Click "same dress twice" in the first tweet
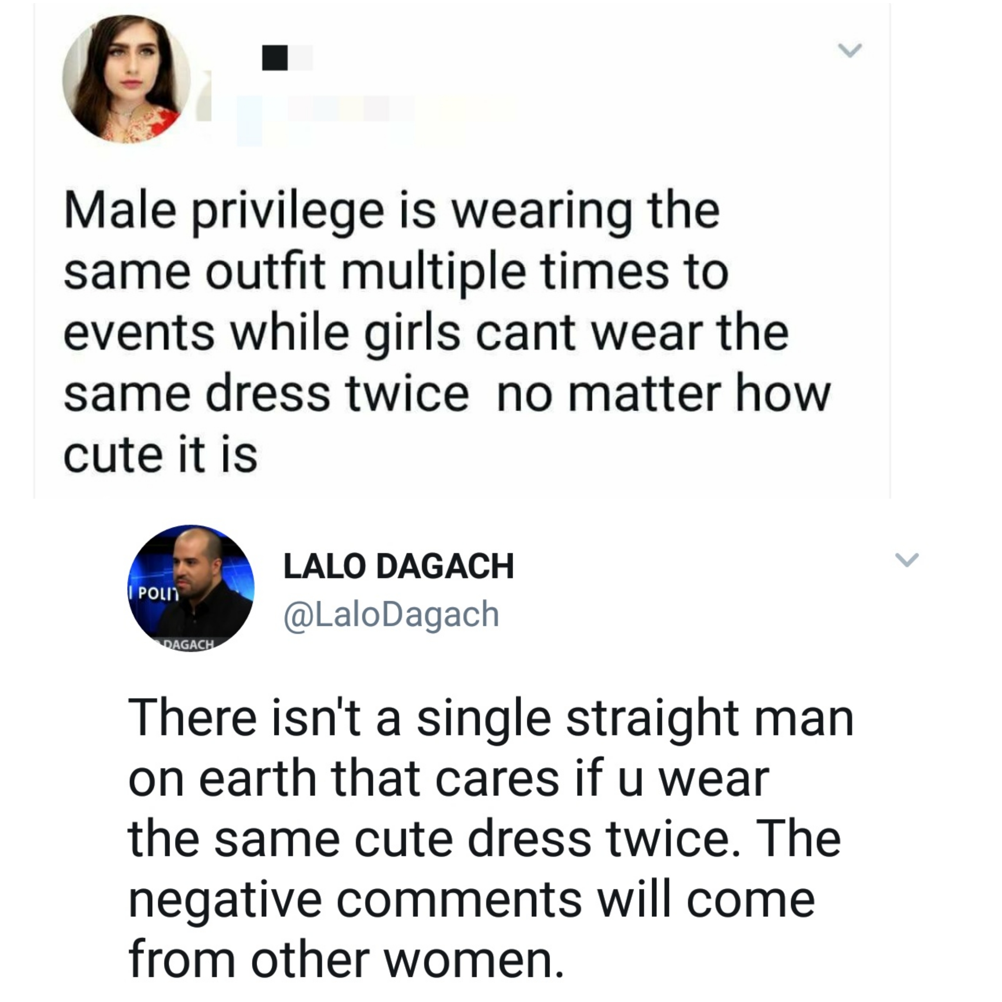Viewport: 1002px width, 1002px height. (265, 394)
